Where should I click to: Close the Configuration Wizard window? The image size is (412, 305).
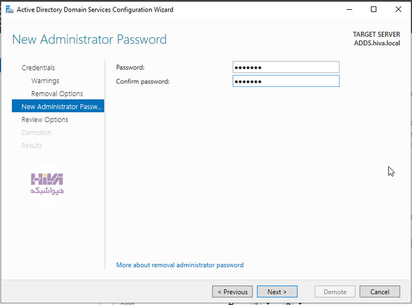[398, 9]
